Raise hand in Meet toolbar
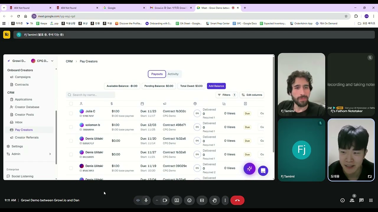 tap(215, 200)
